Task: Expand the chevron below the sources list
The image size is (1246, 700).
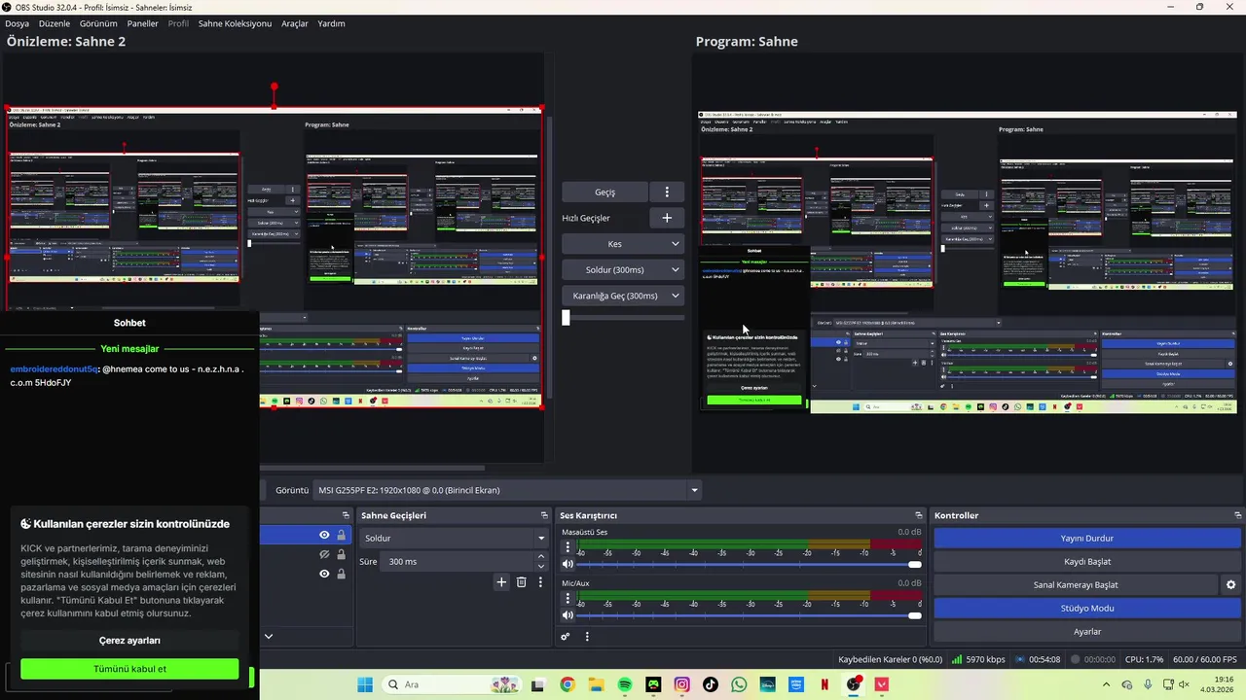Action: coord(269,637)
